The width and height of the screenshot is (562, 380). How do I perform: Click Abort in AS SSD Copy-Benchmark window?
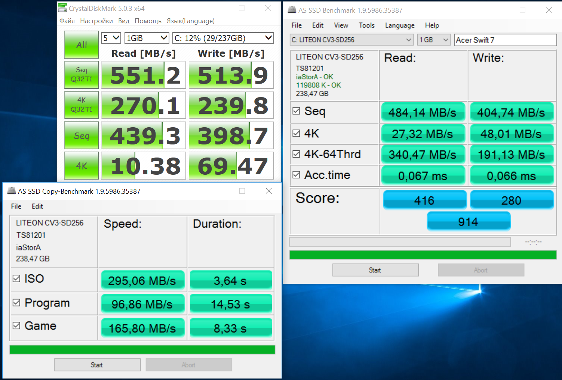point(189,365)
